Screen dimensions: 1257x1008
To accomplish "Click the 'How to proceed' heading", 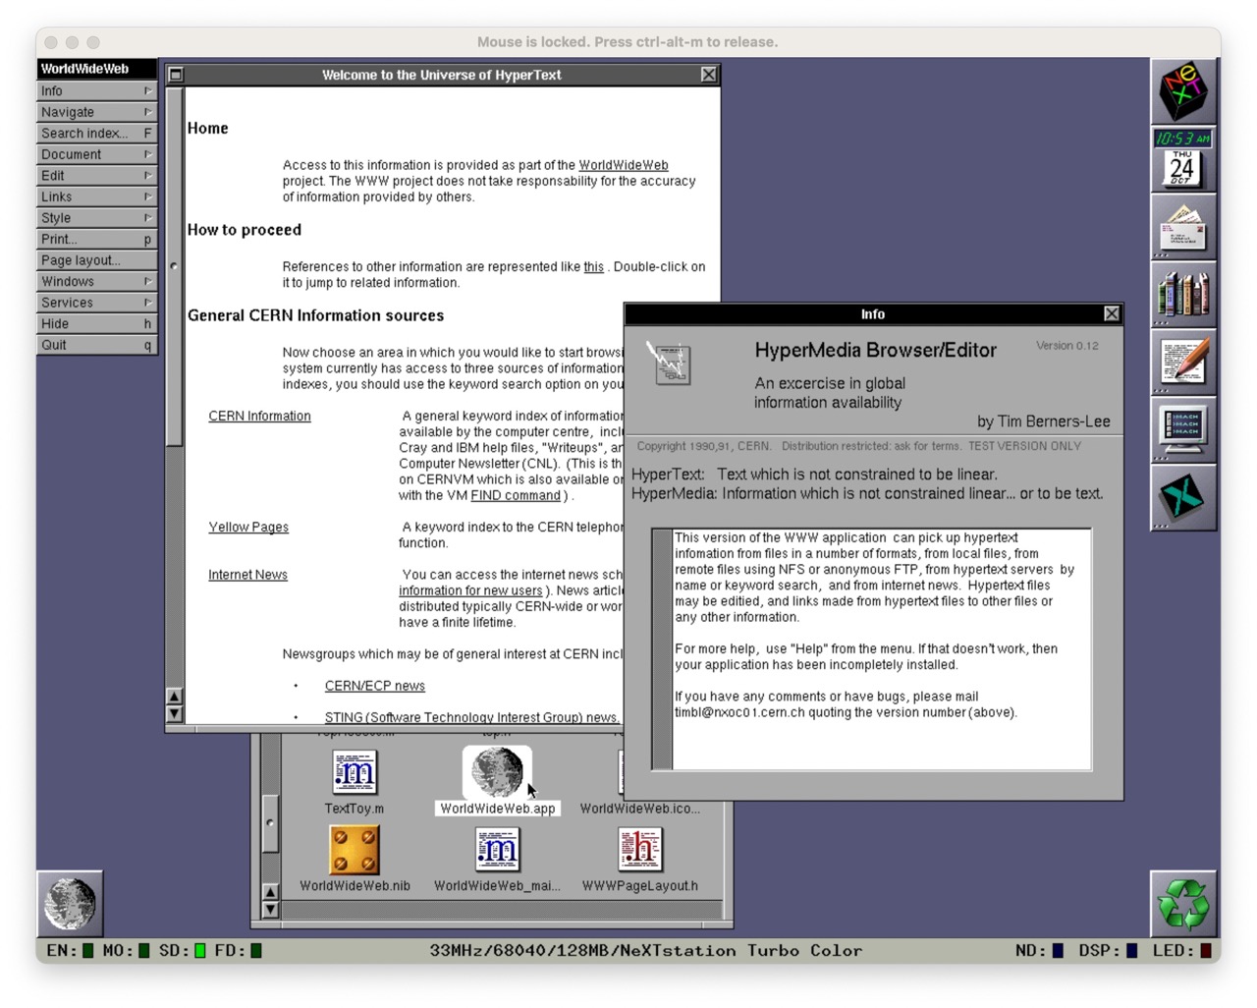I will coord(245,230).
